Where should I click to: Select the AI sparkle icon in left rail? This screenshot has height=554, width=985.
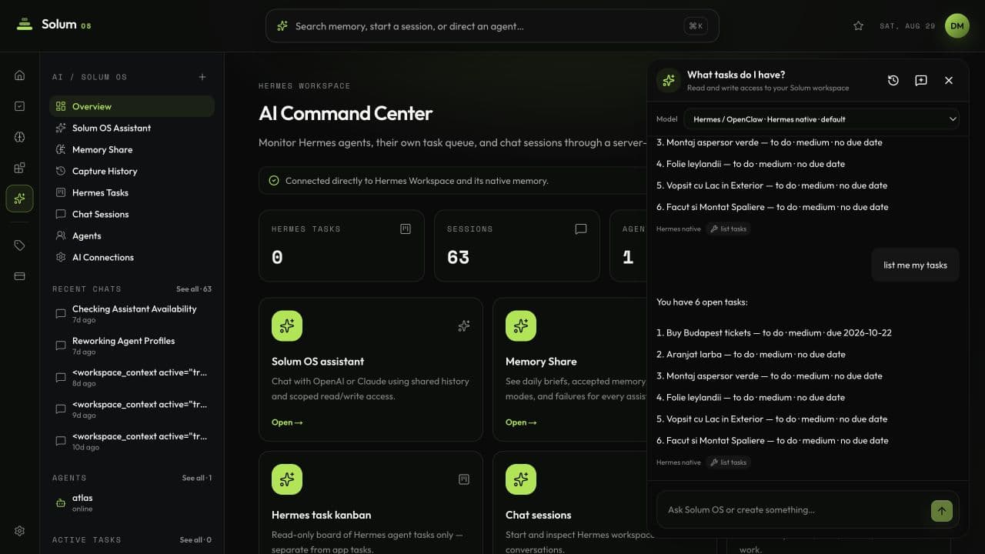[x=19, y=199]
